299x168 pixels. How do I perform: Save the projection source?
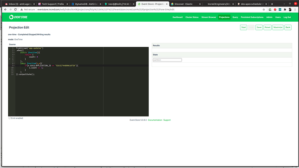click(x=259, y=27)
